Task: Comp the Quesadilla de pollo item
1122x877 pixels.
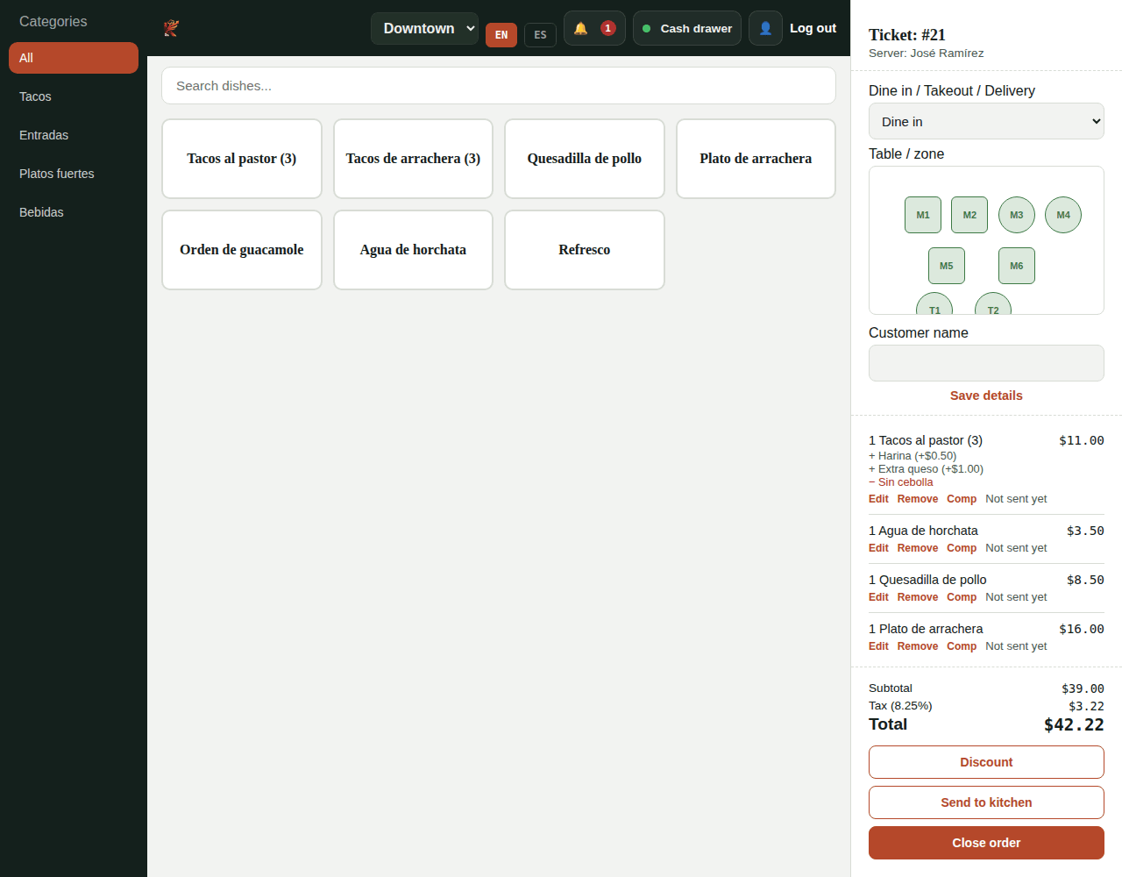Action: [x=962, y=597]
